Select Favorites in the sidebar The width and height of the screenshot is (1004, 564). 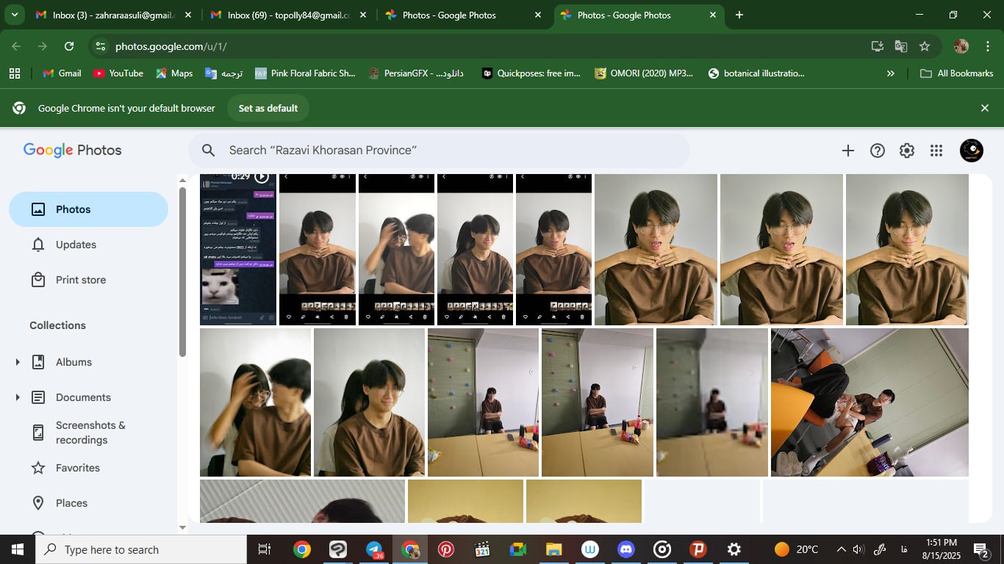click(x=77, y=468)
